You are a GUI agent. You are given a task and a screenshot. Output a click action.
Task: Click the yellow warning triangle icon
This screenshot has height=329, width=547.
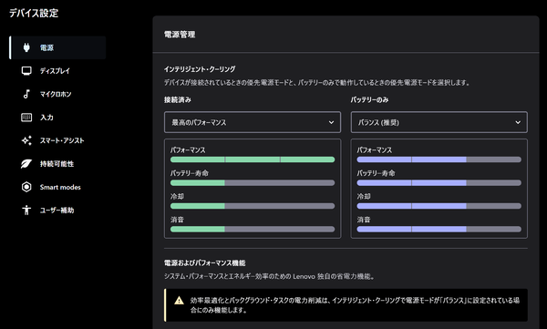tap(179, 301)
